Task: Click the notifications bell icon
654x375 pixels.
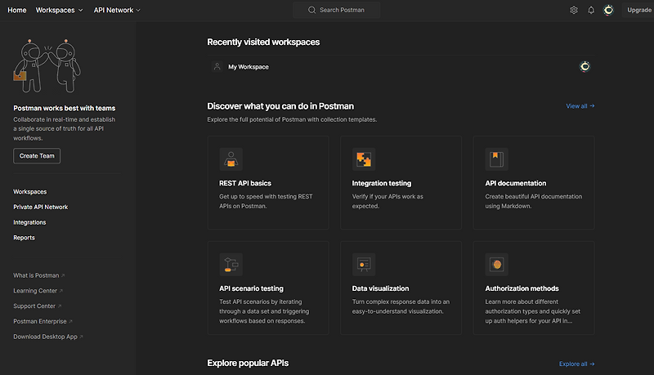Action: point(591,10)
